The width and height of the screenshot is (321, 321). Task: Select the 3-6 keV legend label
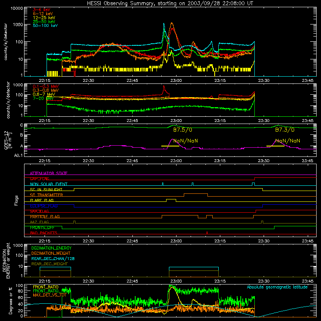(x=42, y=10)
